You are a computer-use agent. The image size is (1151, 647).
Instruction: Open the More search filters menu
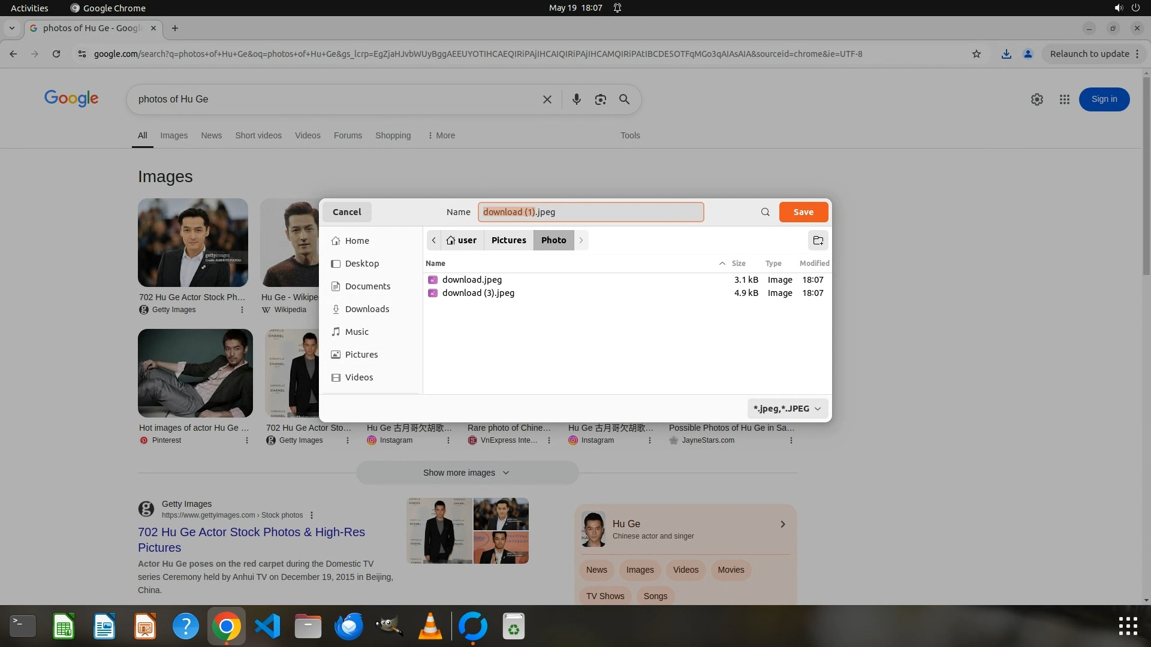click(441, 135)
